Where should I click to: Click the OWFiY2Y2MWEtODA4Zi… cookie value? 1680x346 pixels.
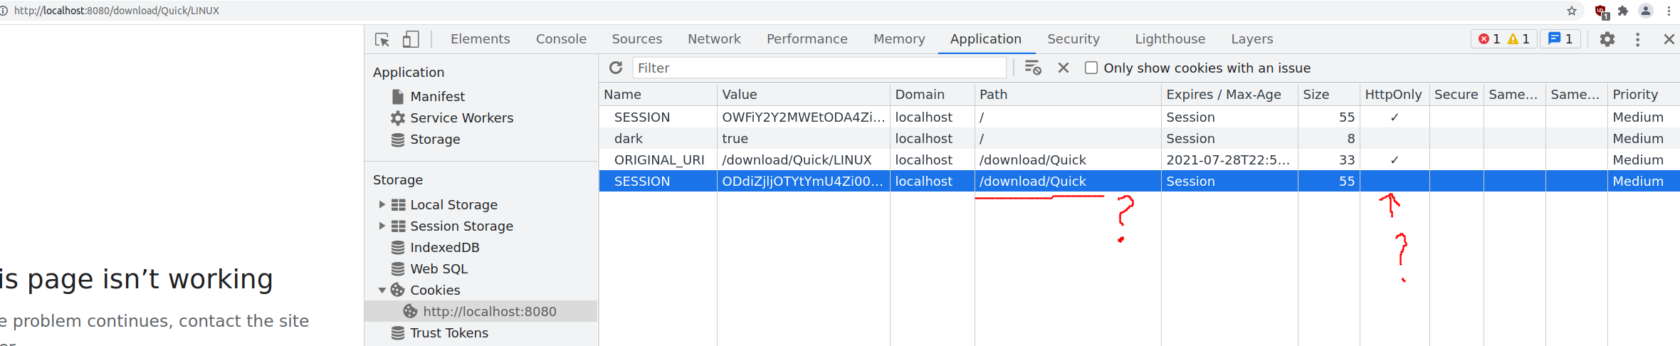[x=804, y=117]
